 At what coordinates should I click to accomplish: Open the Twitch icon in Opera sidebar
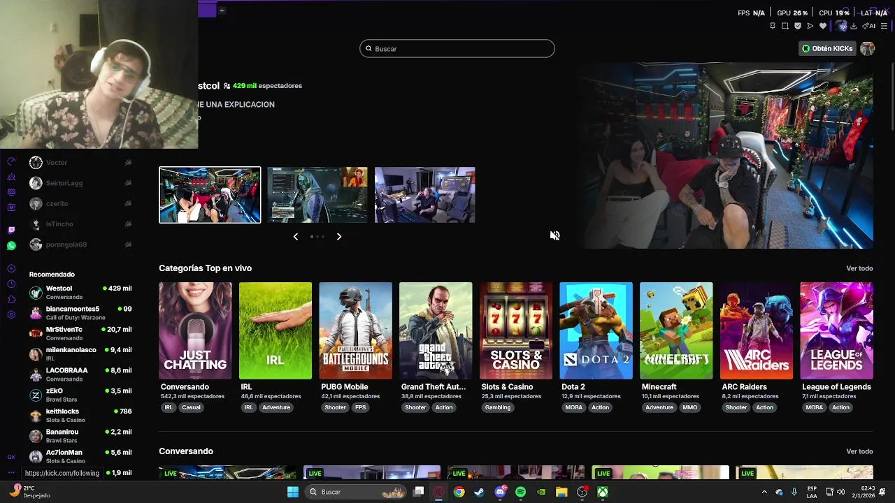click(x=11, y=230)
